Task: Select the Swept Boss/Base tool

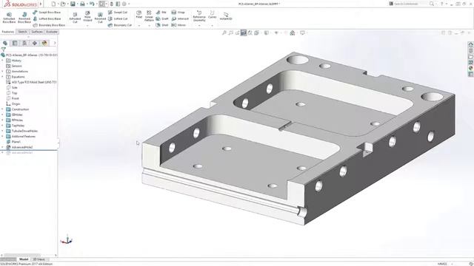Action: tap(47, 13)
